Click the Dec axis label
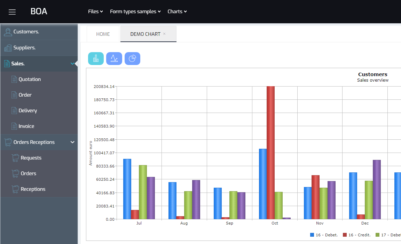 [x=365, y=223]
